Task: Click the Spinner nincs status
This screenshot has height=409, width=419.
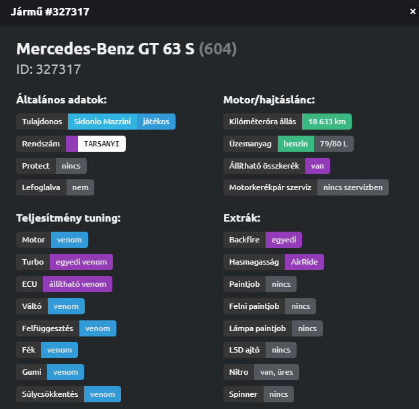Action: tap(278, 394)
